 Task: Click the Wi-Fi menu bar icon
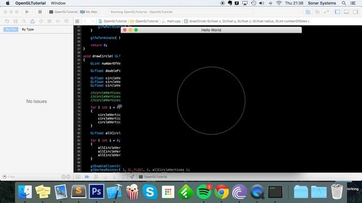click(279, 3)
